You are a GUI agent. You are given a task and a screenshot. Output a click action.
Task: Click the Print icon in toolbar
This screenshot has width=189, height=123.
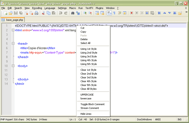pyautogui.click(x=36, y=13)
